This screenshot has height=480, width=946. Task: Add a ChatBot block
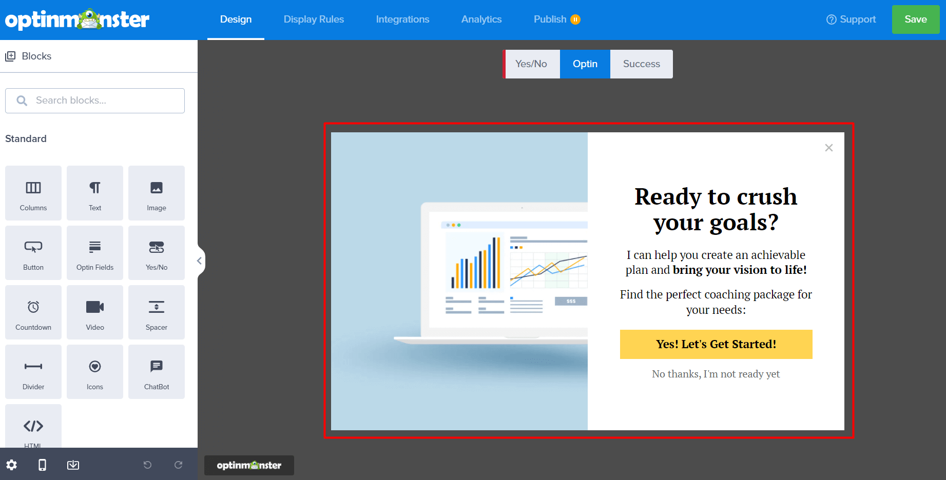point(157,372)
